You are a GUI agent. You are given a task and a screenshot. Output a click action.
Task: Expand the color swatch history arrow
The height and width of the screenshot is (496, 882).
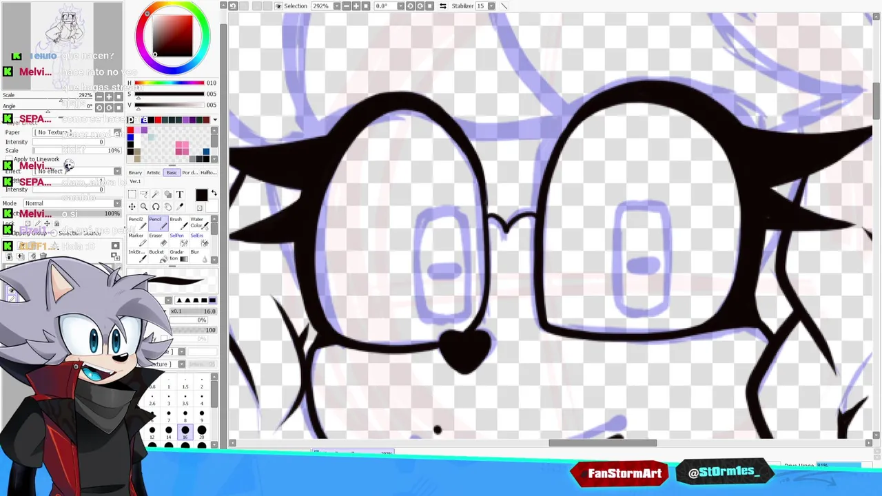[215, 120]
